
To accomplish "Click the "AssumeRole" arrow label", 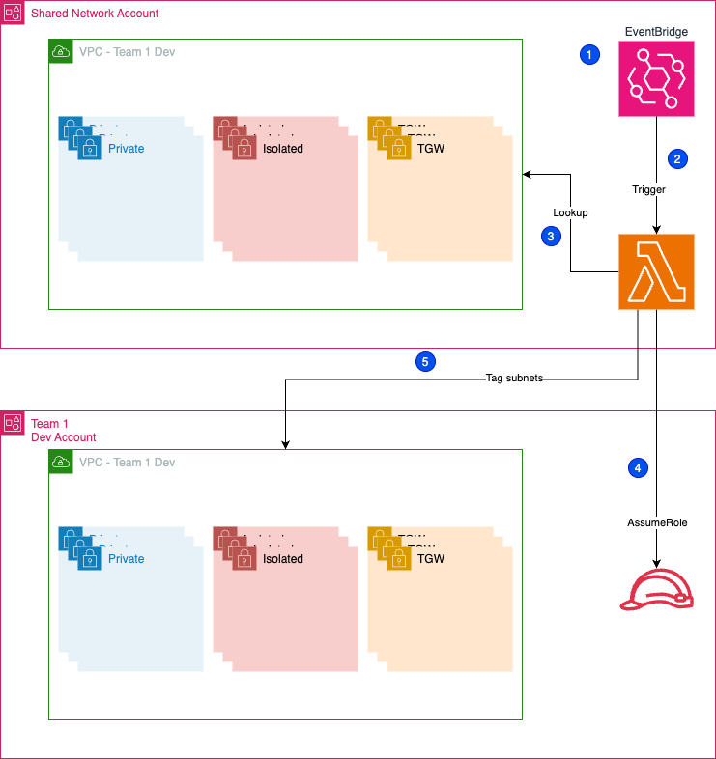I will click(657, 522).
